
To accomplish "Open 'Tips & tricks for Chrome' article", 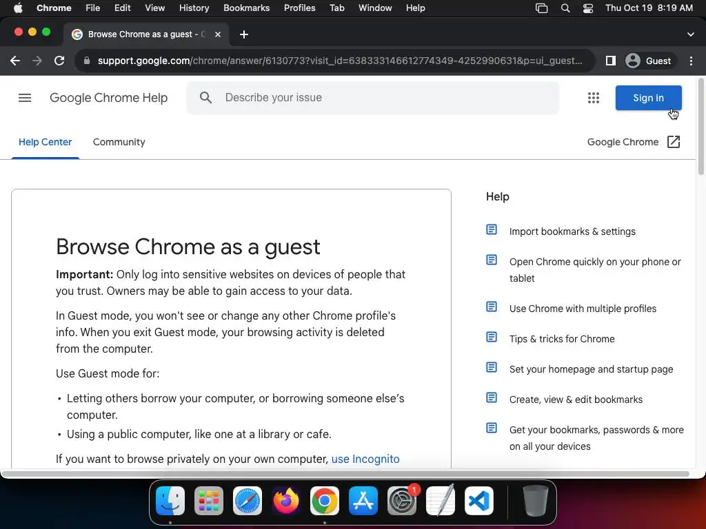I will 562,339.
